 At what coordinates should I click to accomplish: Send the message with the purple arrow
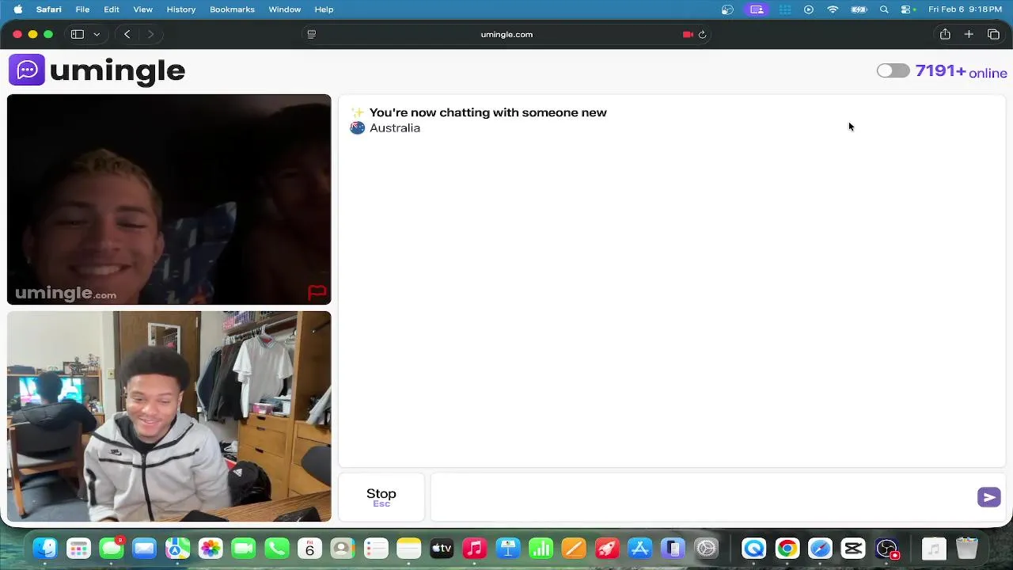[x=988, y=497]
